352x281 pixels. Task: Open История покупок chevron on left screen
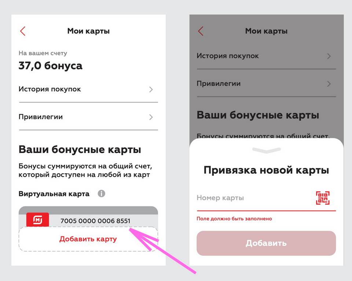(151, 90)
